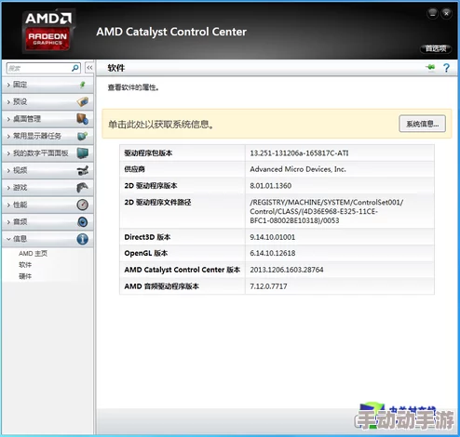
Task: Click the 性能 gauge icon
Action: click(x=83, y=205)
